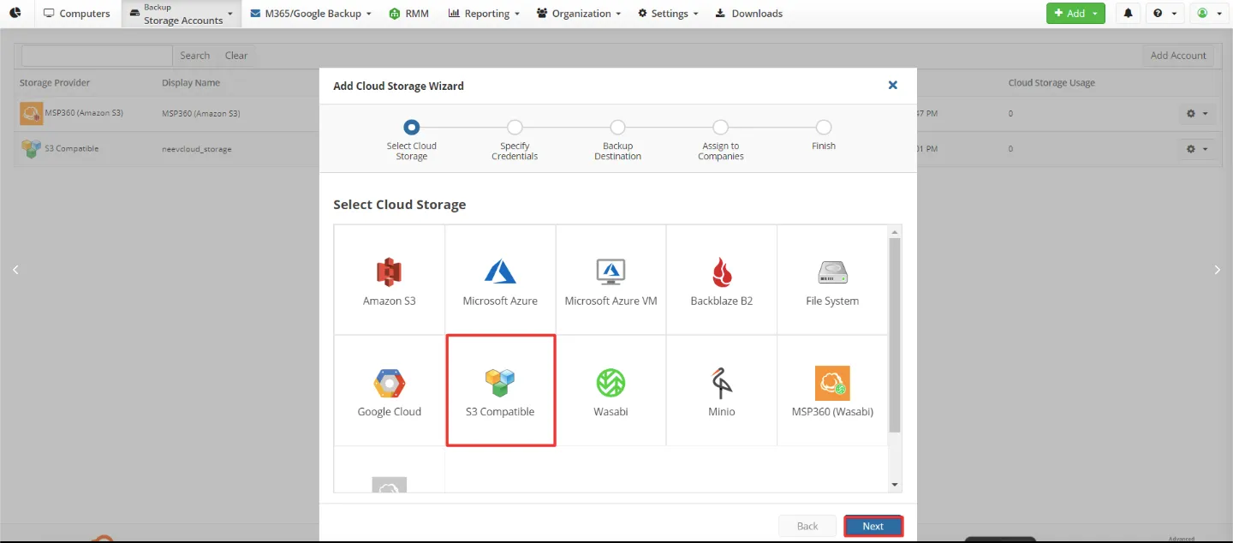Go to the RMM section
The width and height of the screenshot is (1233, 543).
(409, 14)
